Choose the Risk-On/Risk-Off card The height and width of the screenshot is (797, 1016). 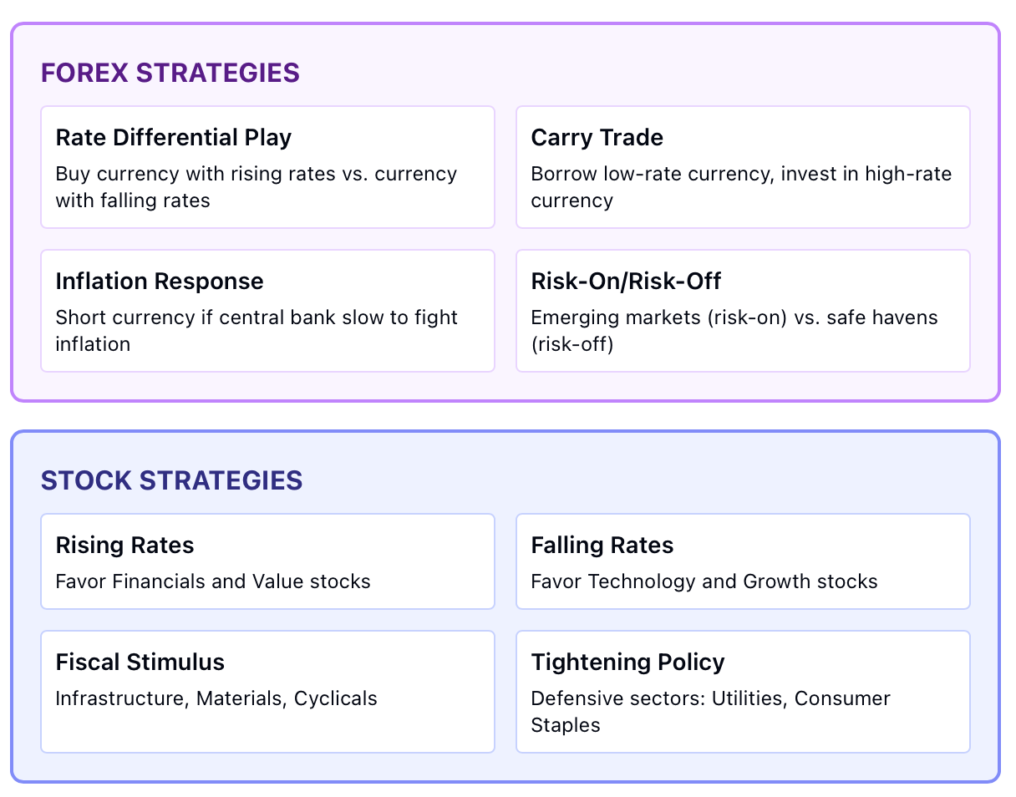[x=743, y=311]
